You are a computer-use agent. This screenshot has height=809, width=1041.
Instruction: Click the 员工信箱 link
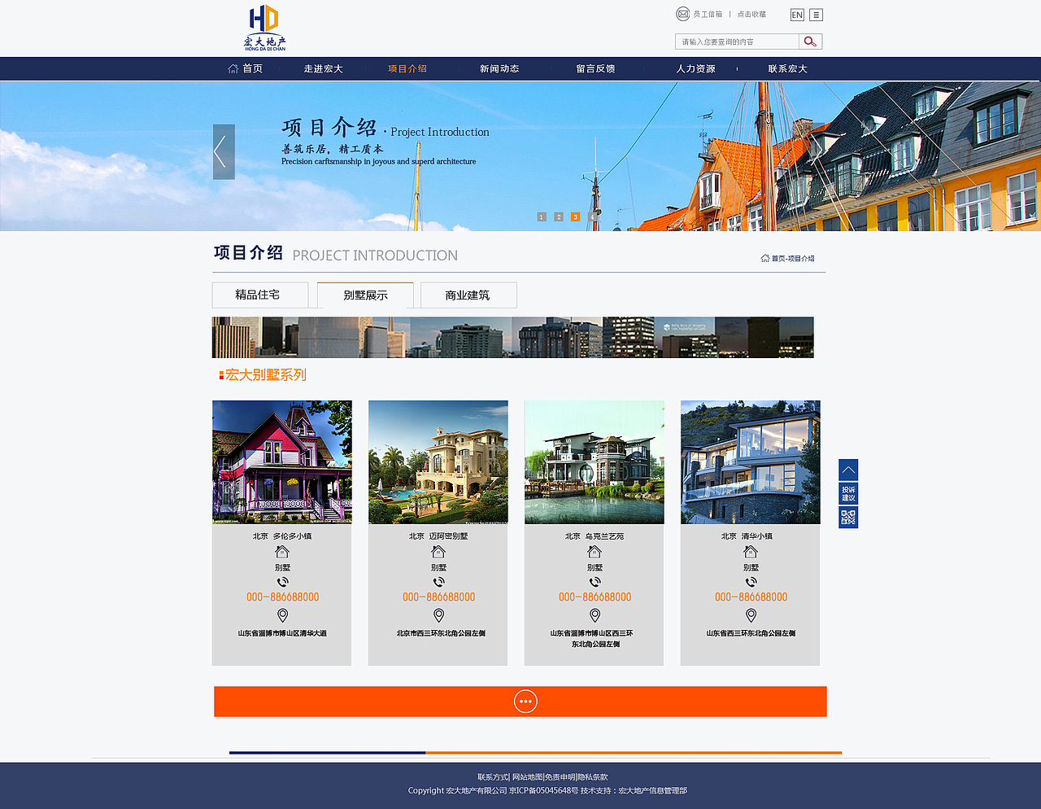(708, 14)
